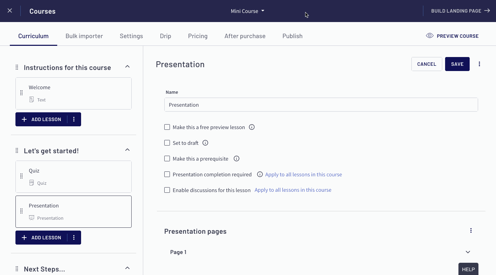
Task: Click the Text type icon under Welcome
Action: pyautogui.click(x=32, y=100)
